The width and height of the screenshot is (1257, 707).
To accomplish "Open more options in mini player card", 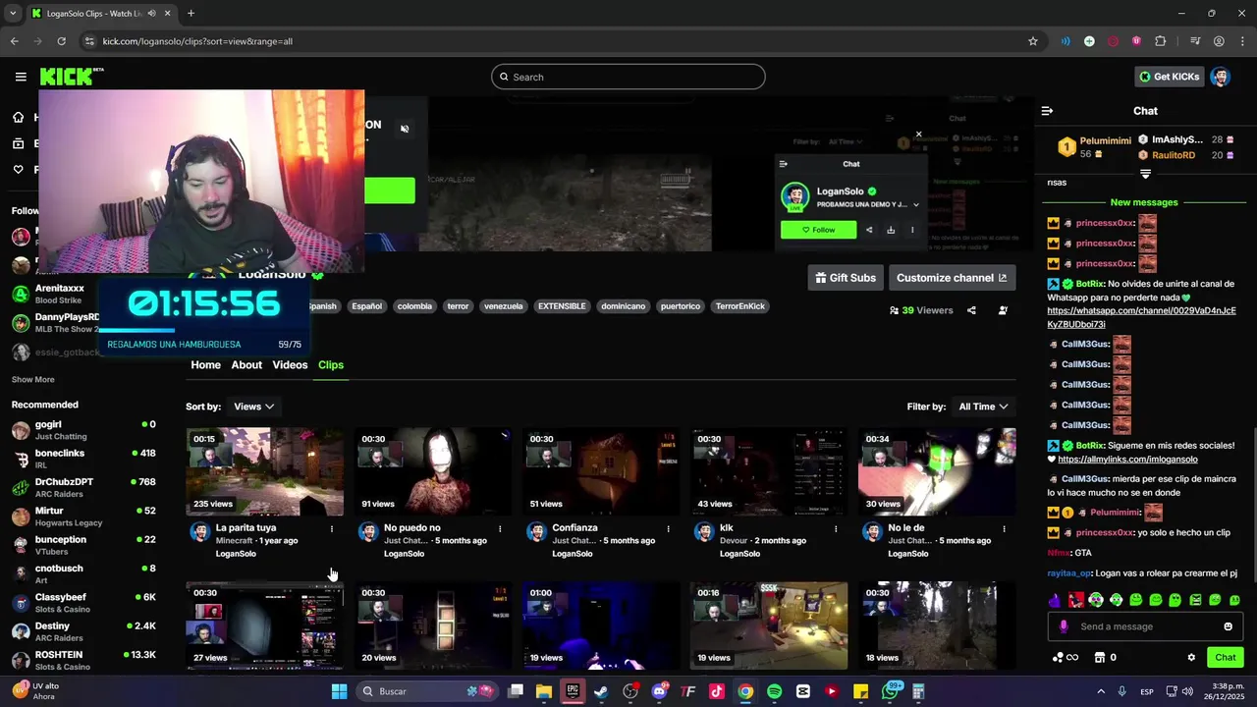I will click(912, 230).
